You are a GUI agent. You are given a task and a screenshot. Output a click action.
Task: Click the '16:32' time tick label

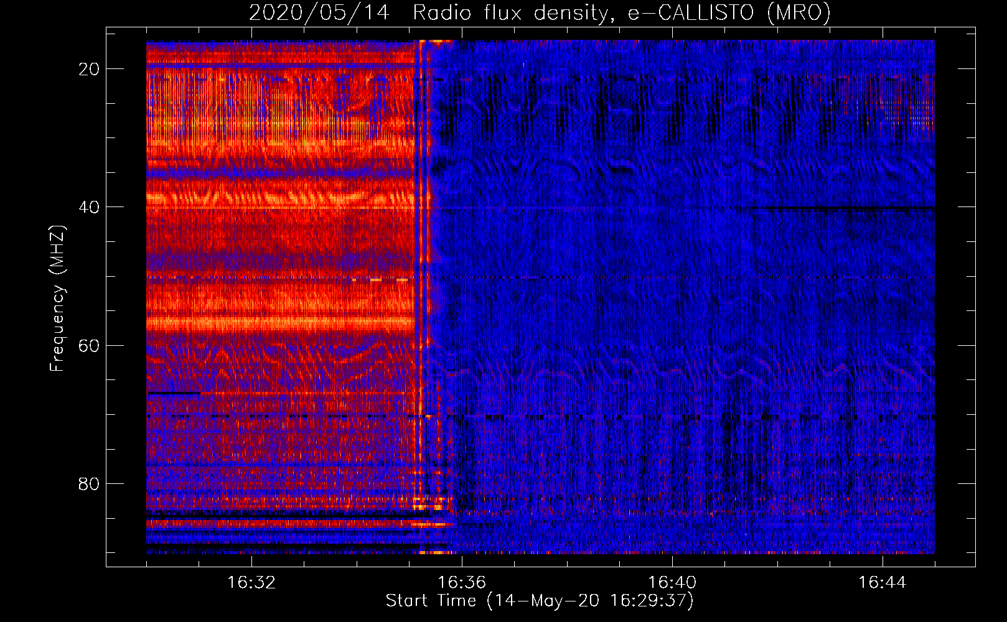(251, 583)
